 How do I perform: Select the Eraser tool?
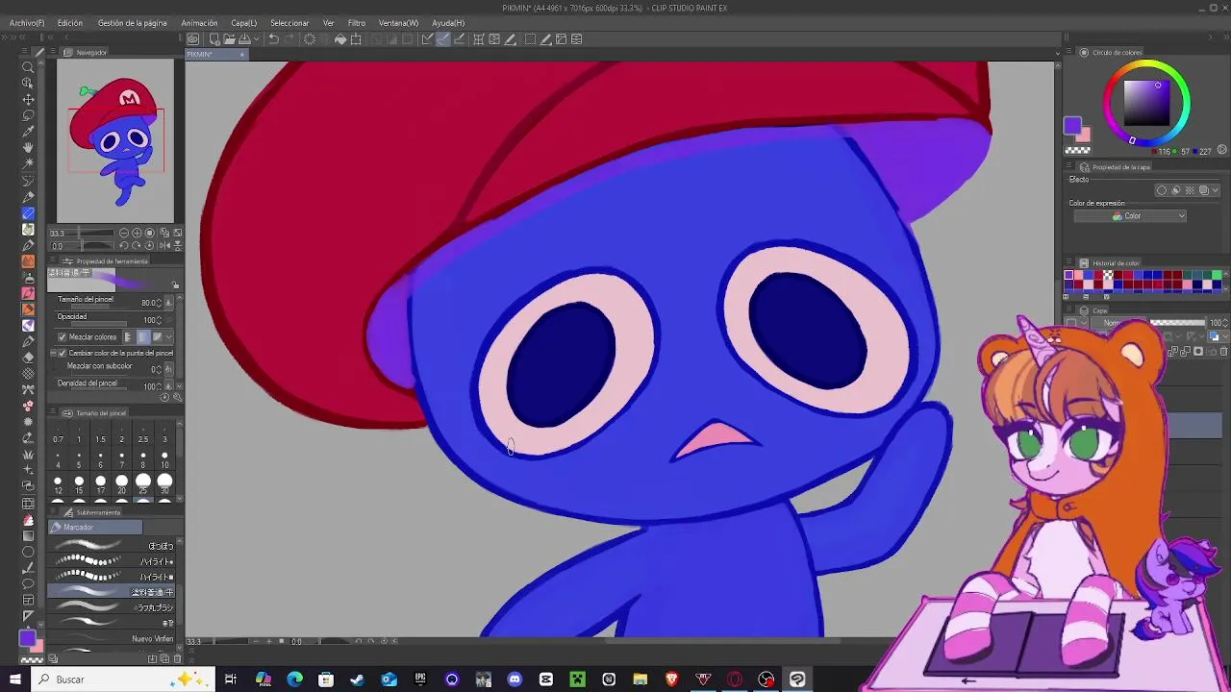(x=28, y=357)
